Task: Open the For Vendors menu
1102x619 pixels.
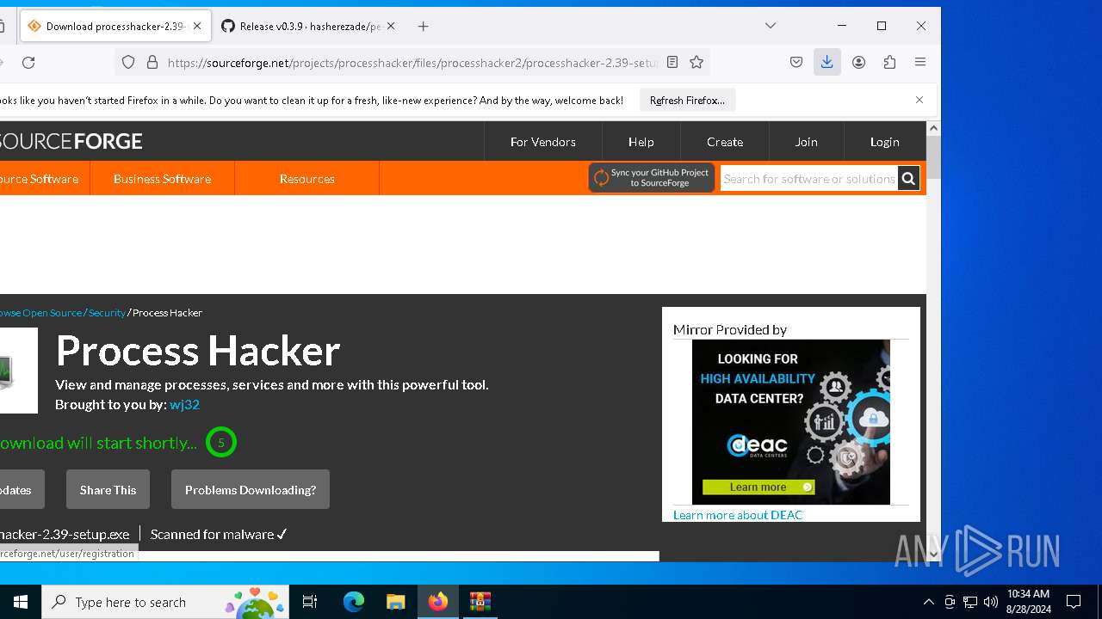Action: (x=543, y=142)
